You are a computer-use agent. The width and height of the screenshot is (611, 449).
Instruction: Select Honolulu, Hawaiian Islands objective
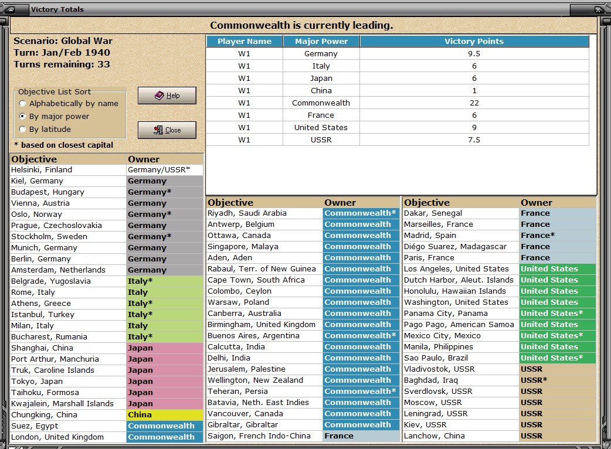(x=460, y=291)
